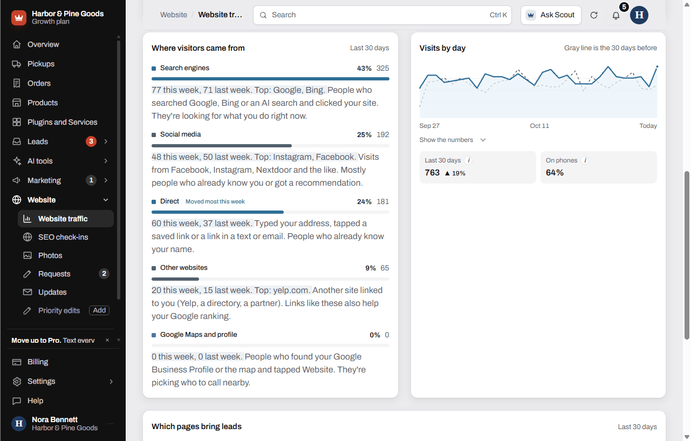Image resolution: width=691 pixels, height=441 pixels.
Task: Click the Social media progress bar
Action: 270,146
